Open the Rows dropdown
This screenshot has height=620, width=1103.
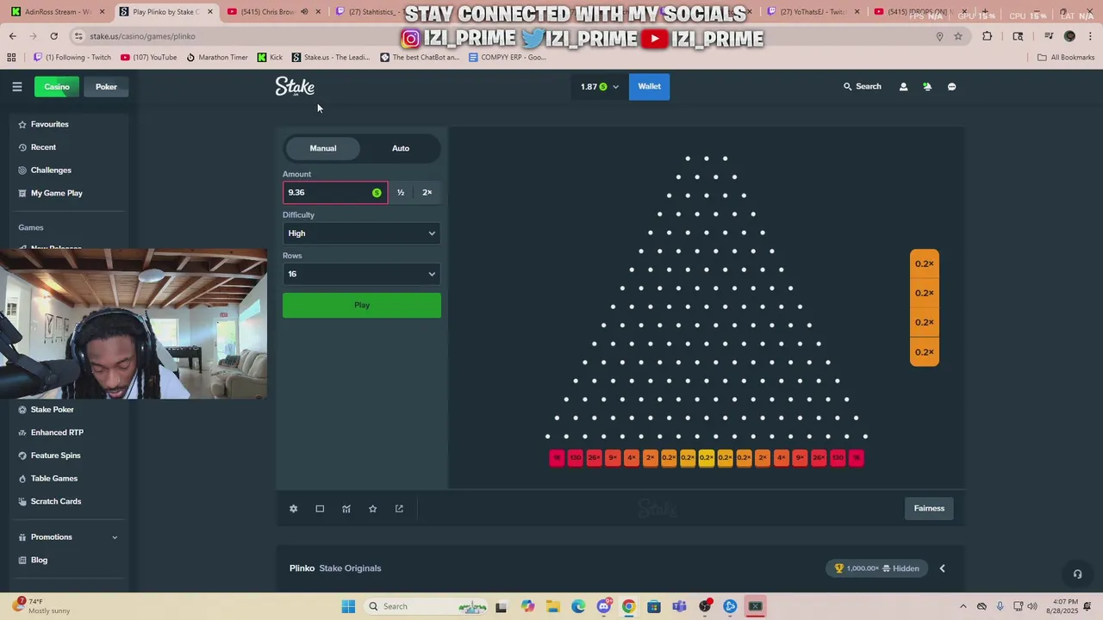coord(362,274)
